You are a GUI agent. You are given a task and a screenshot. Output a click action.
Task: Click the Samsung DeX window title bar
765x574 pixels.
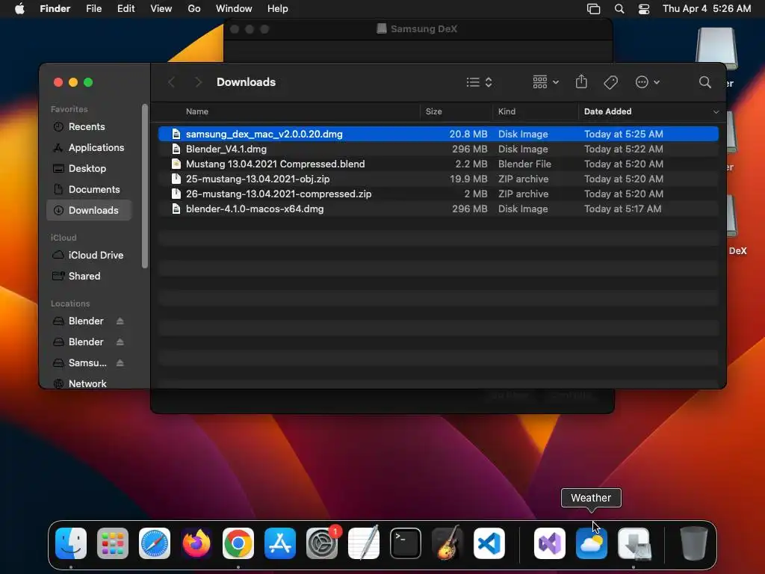click(x=418, y=29)
